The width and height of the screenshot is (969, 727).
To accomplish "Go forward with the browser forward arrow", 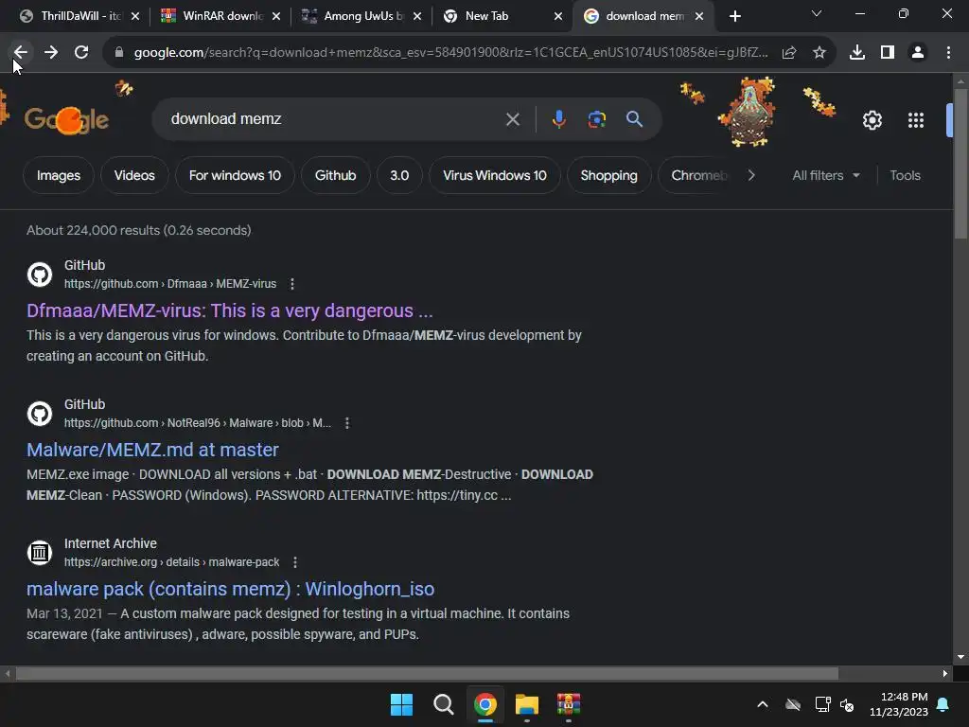I will [x=51, y=53].
